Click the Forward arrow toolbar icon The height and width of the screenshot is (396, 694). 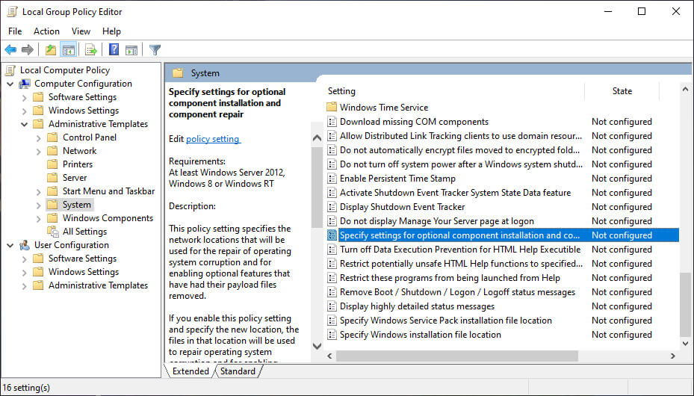[28, 49]
